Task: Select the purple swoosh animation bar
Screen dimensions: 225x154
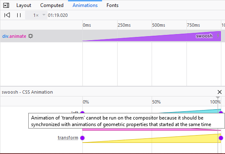Action: [152, 36]
